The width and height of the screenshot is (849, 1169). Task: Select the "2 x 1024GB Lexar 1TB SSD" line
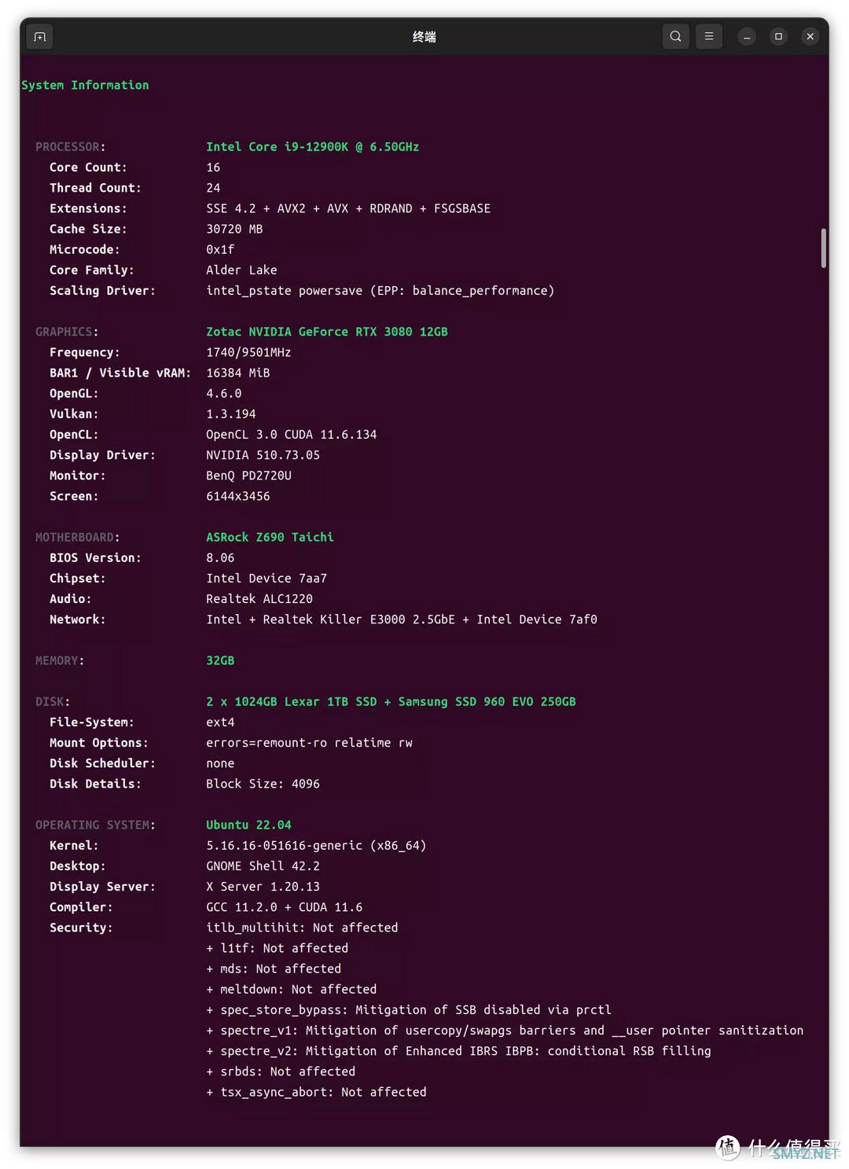(x=391, y=701)
